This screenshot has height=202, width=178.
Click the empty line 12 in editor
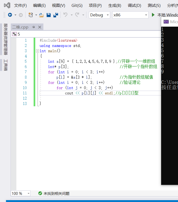(100, 98)
